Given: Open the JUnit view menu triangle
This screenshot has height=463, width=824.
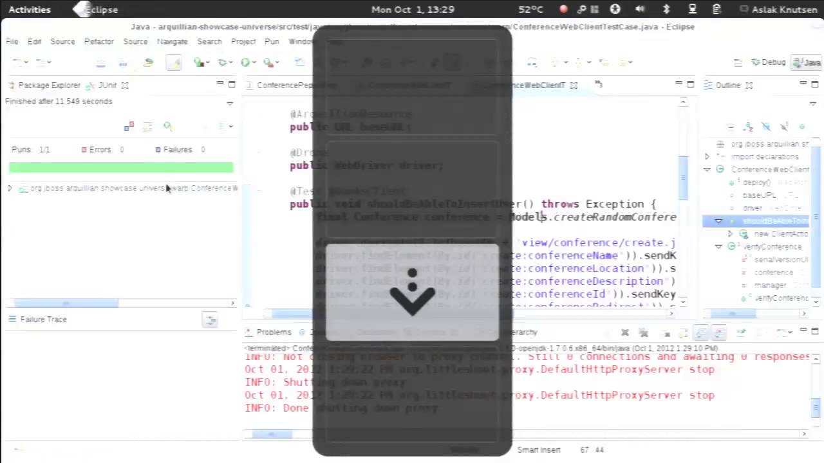Looking at the screenshot, I should tap(230, 103).
